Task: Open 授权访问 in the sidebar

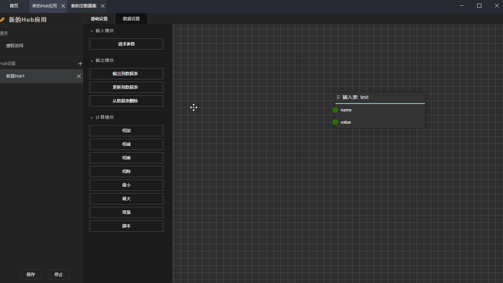Action: pyautogui.click(x=15, y=46)
